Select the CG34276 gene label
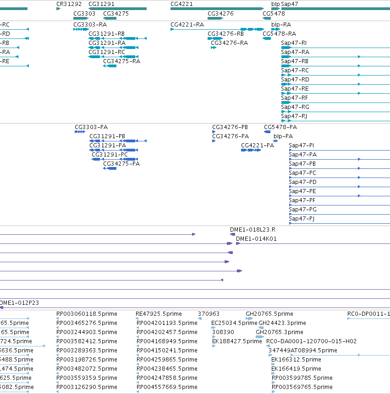Image resolution: width=390 pixels, height=394 pixels. tap(220, 14)
